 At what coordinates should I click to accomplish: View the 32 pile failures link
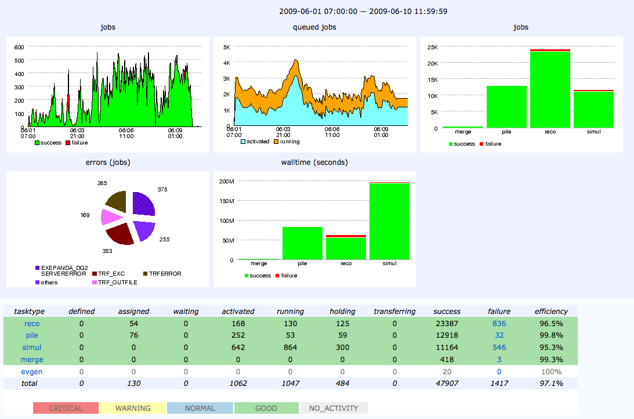499,335
